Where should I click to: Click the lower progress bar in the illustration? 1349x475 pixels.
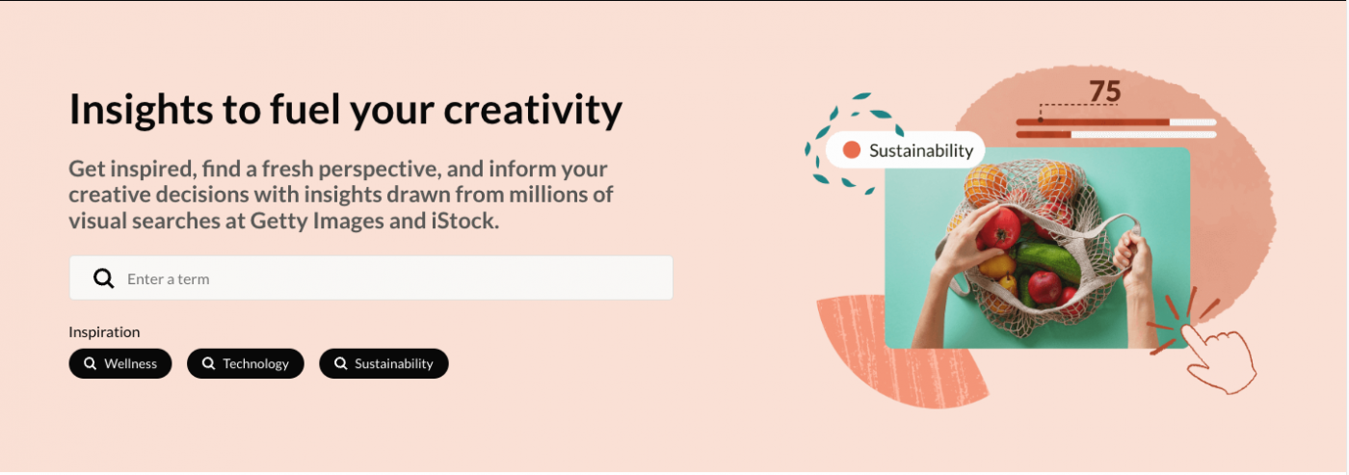tap(1115, 134)
